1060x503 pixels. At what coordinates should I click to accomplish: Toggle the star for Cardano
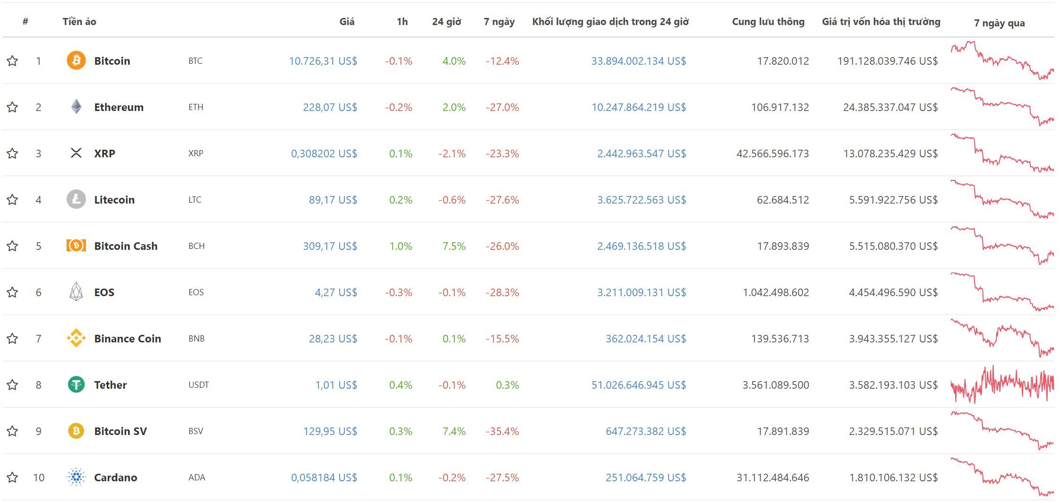(x=12, y=477)
